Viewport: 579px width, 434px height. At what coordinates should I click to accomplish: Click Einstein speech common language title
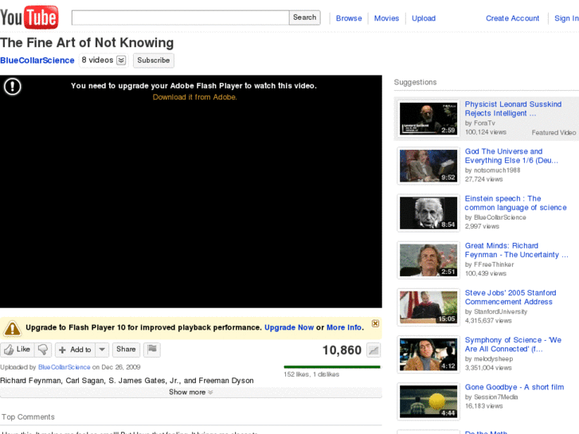pos(515,203)
